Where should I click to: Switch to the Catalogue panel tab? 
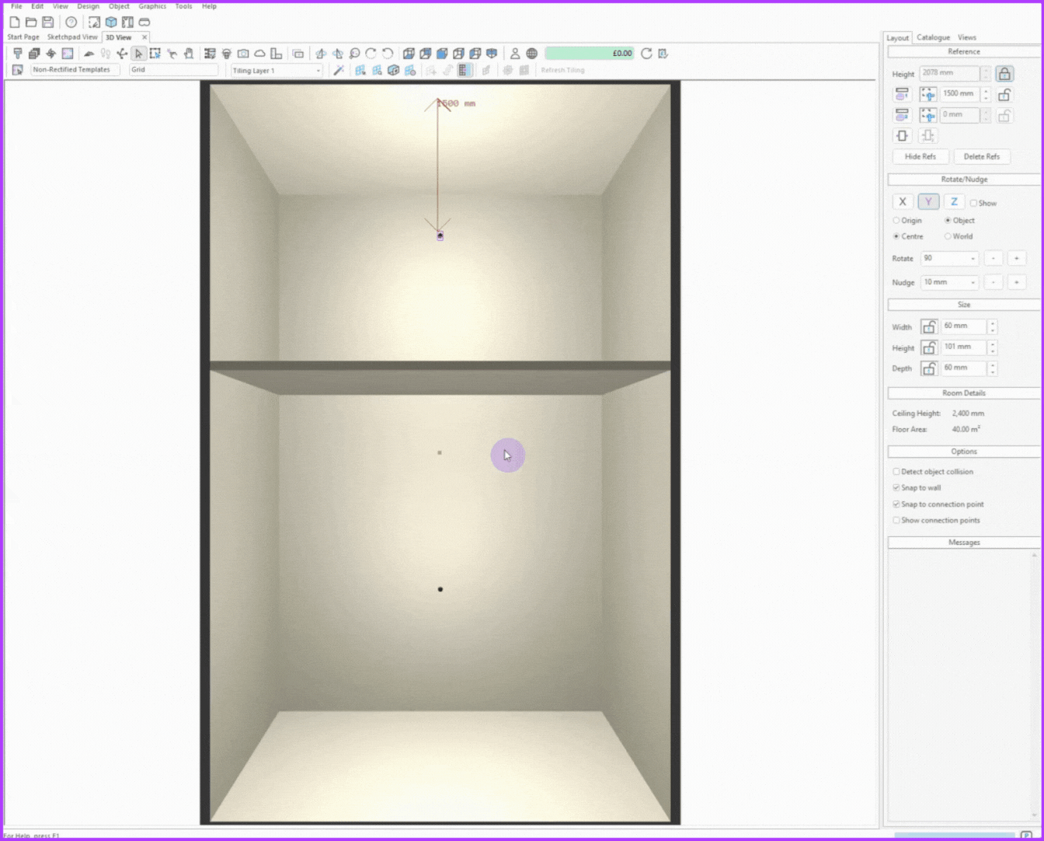tap(933, 37)
